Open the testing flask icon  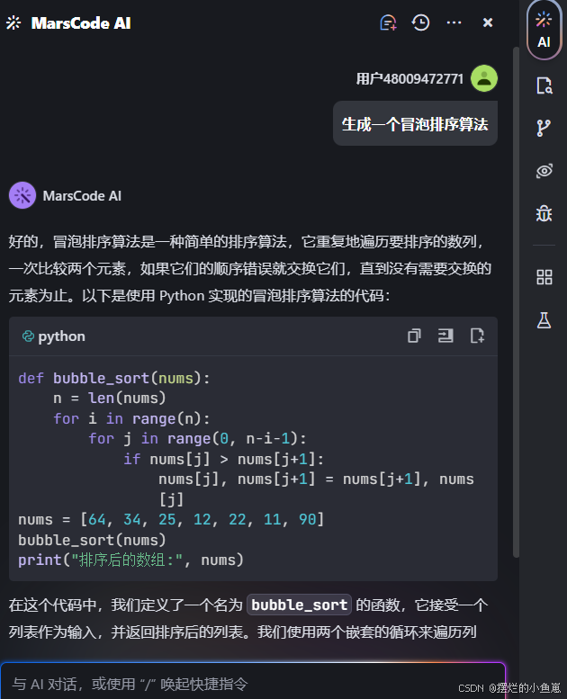544,320
